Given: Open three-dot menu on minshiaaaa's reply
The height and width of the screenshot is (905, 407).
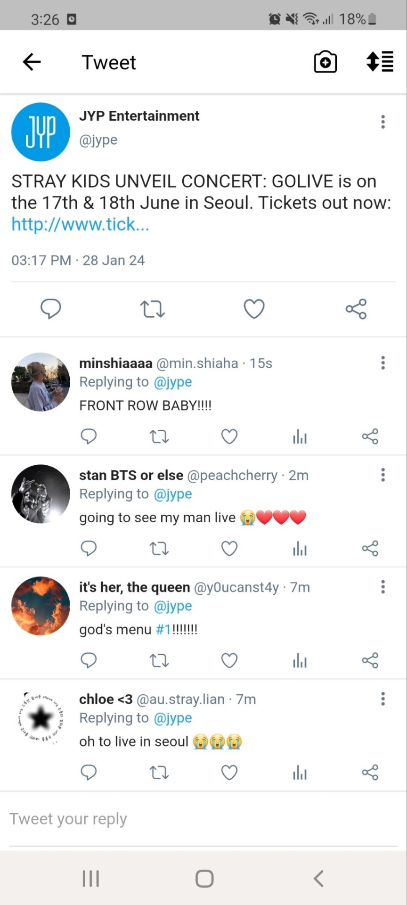Looking at the screenshot, I should click(383, 362).
